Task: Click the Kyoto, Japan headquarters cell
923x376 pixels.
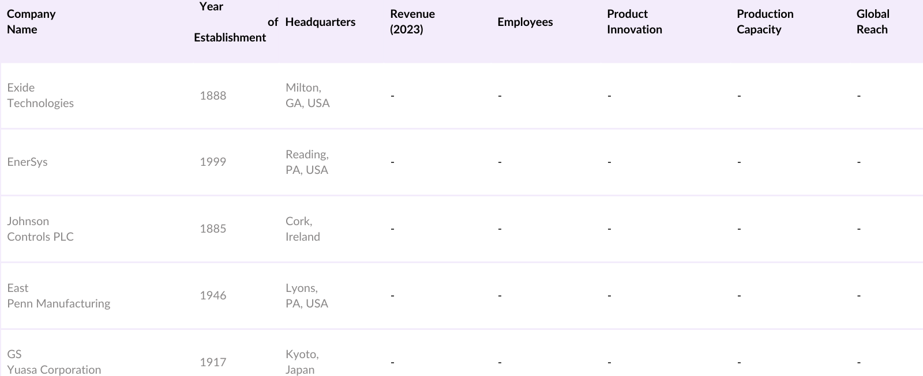Action: pyautogui.click(x=302, y=362)
